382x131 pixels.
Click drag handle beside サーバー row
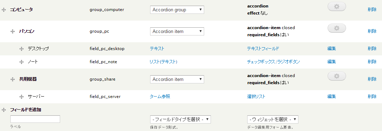(x=21, y=97)
